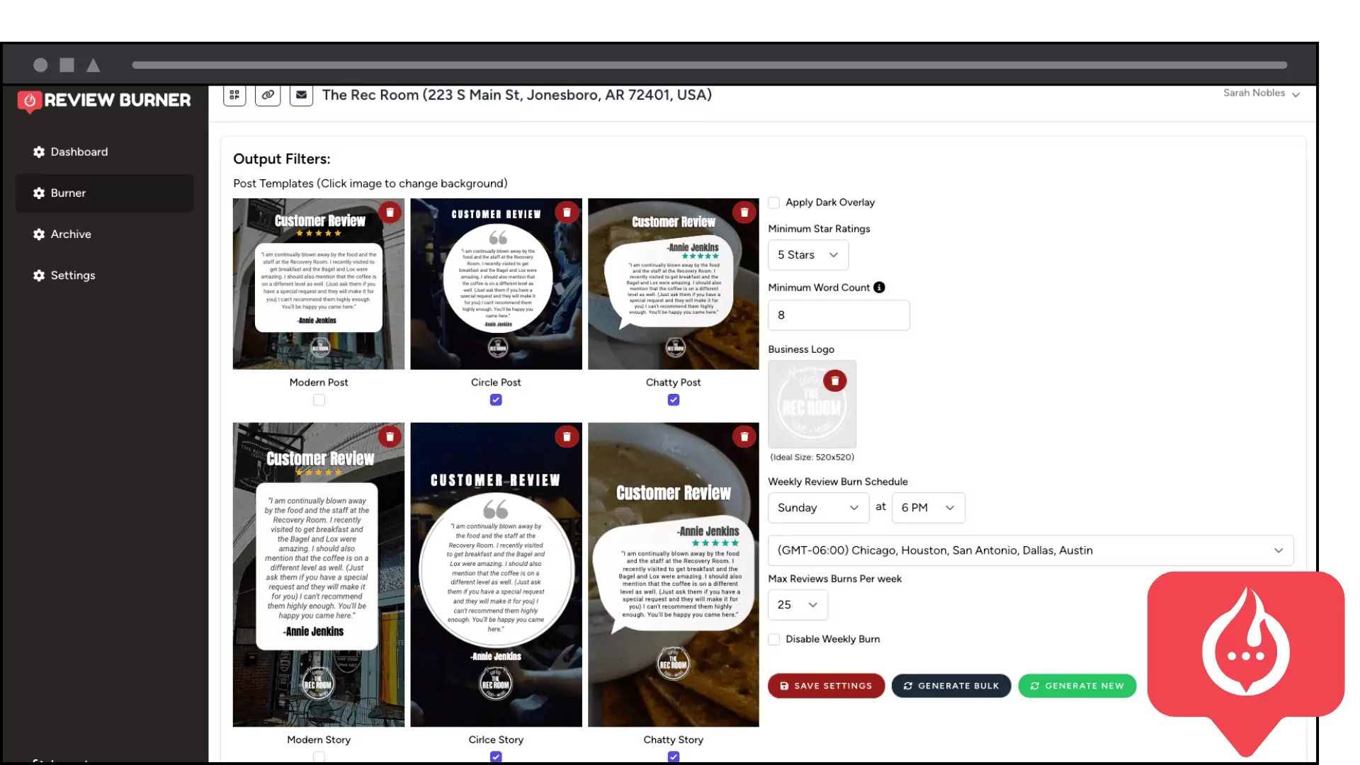1360x765 pixels.
Task: Open the Minimum Star Ratings dropdown
Action: click(807, 255)
